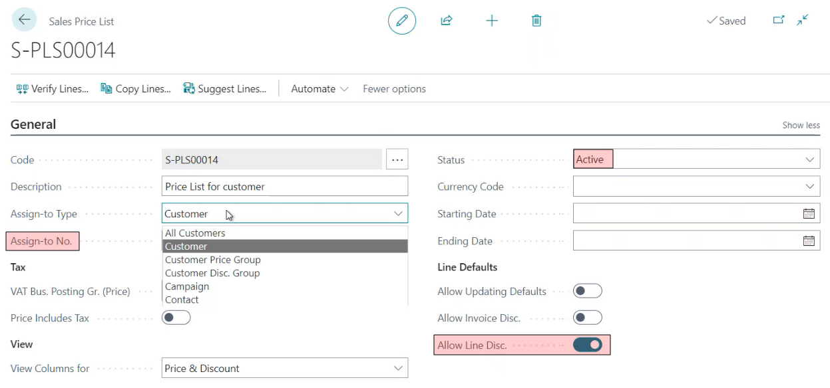Click the plus icon to create new
Viewport: 830px width, 388px height.
(x=492, y=21)
